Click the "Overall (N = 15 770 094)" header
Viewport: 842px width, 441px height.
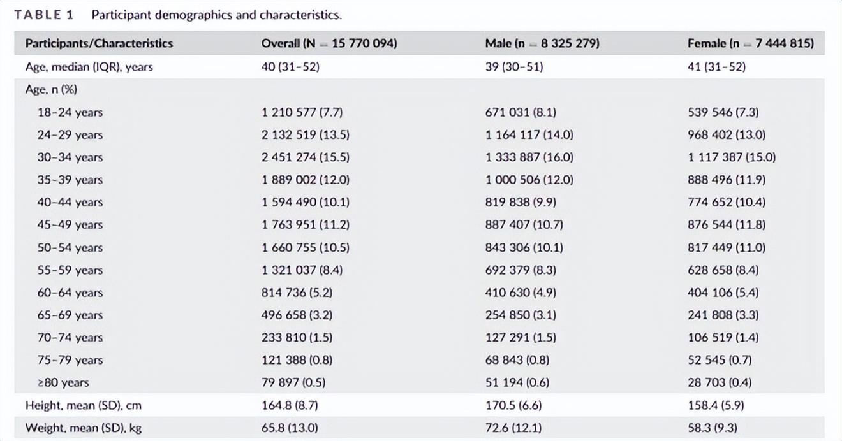pyautogui.click(x=329, y=43)
